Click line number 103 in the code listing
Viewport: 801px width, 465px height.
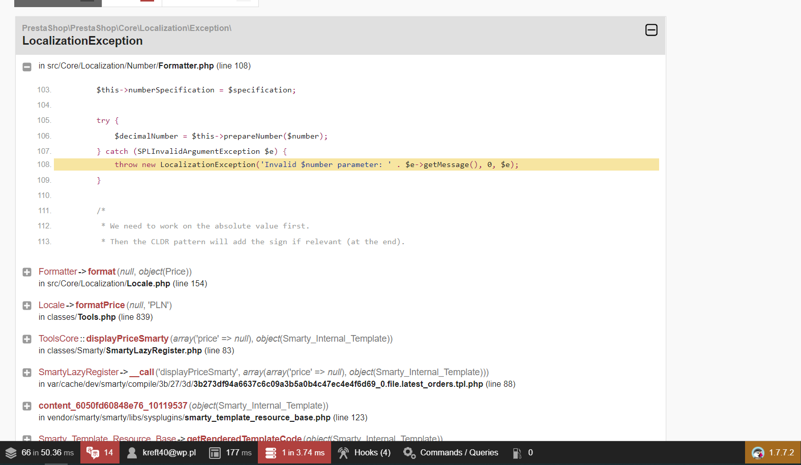point(44,90)
